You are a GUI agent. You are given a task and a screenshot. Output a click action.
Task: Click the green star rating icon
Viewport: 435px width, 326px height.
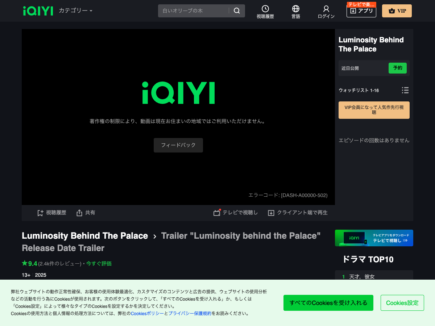click(x=25, y=263)
